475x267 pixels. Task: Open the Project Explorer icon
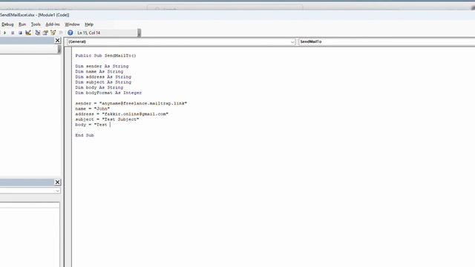[38, 33]
